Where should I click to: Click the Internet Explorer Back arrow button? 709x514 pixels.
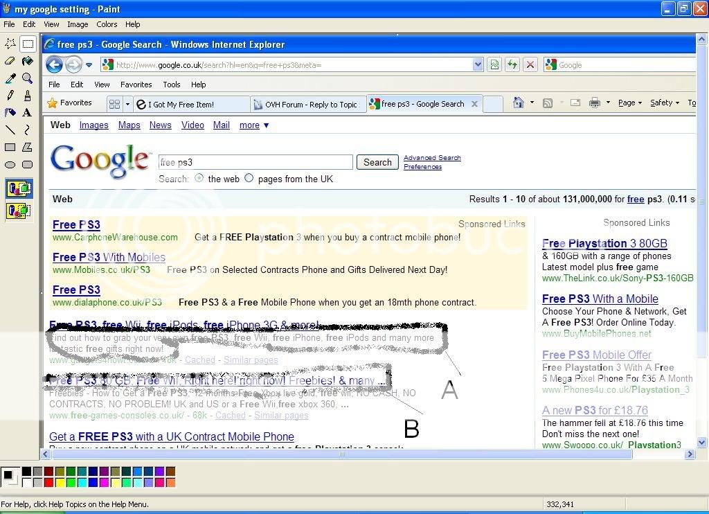coord(54,65)
